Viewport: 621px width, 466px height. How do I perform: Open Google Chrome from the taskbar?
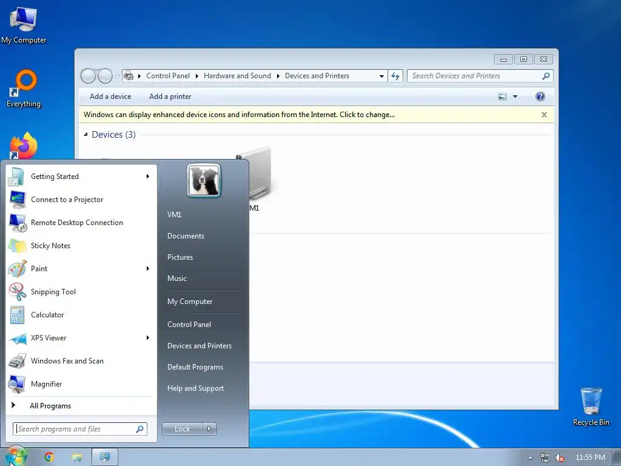49,457
